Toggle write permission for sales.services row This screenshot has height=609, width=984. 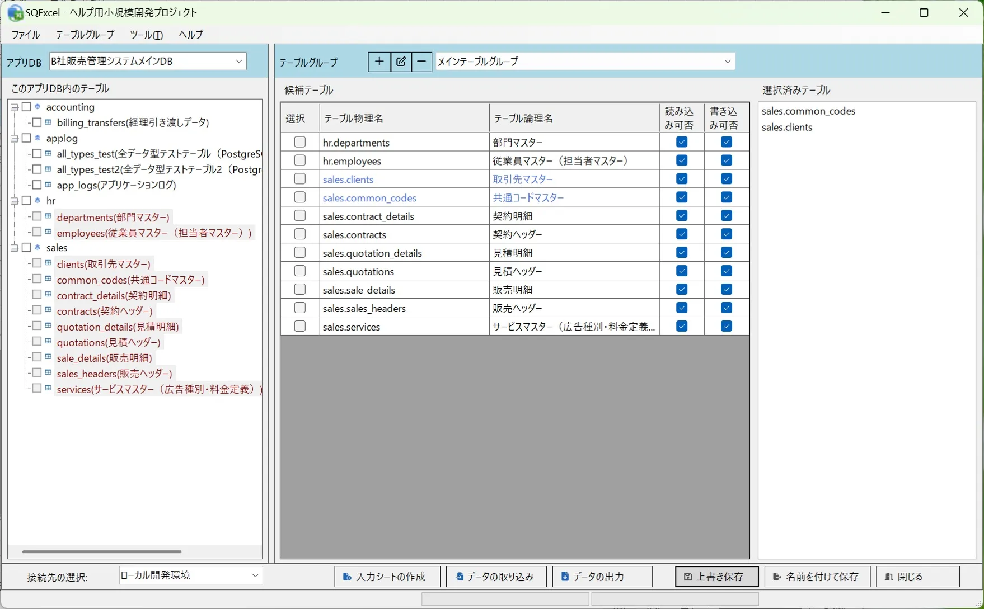click(x=727, y=326)
